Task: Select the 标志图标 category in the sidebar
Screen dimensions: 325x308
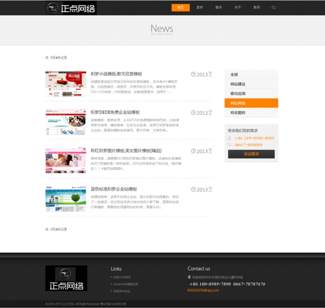Action: point(251,113)
